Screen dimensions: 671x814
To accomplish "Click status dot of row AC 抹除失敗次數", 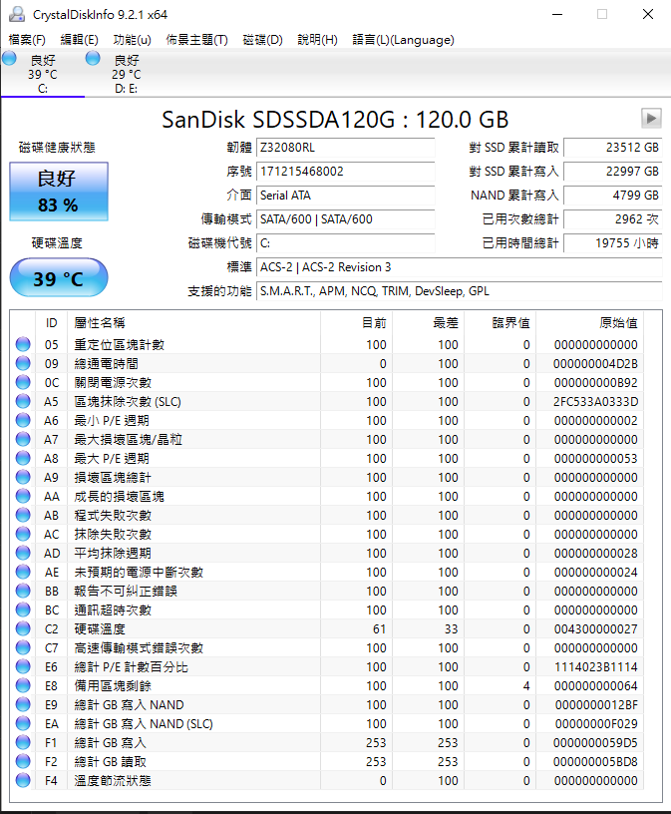I will click(23, 533).
